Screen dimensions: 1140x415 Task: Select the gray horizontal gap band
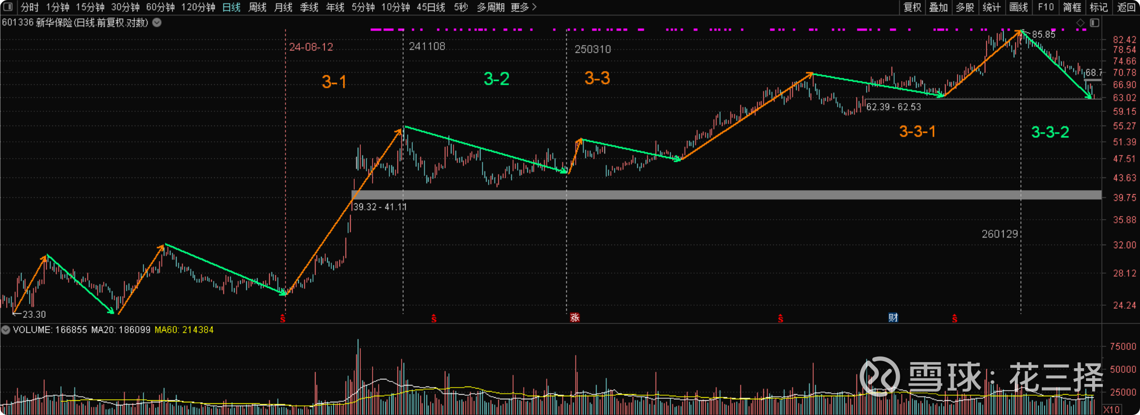pos(726,195)
